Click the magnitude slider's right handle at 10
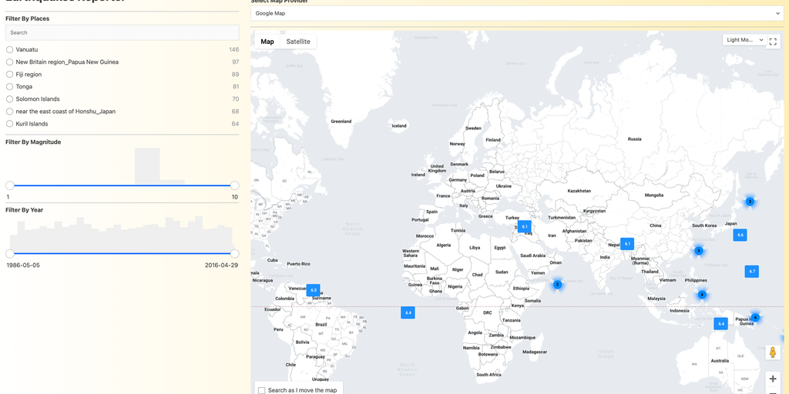789x394 pixels. pyautogui.click(x=234, y=185)
